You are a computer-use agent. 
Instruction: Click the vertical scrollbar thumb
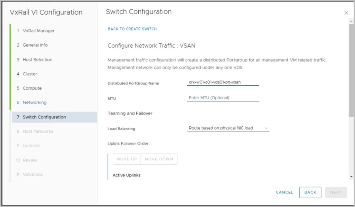(352, 69)
